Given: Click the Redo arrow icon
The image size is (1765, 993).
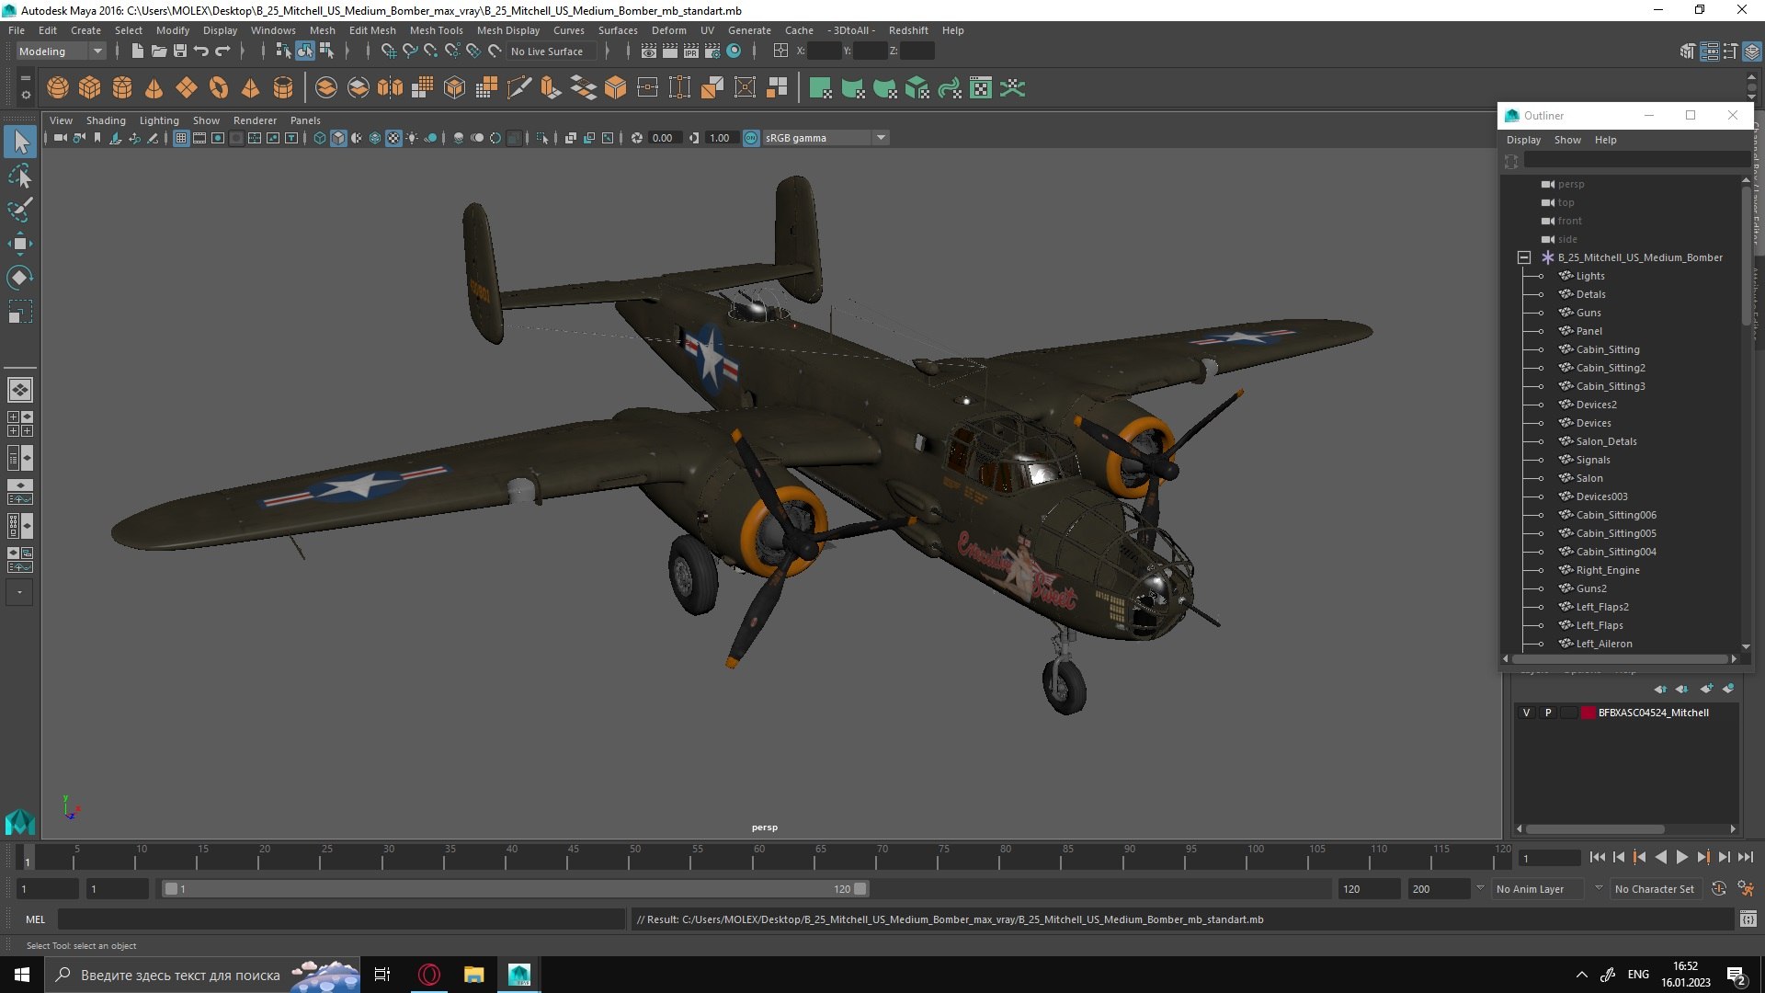Looking at the screenshot, I should point(222,51).
